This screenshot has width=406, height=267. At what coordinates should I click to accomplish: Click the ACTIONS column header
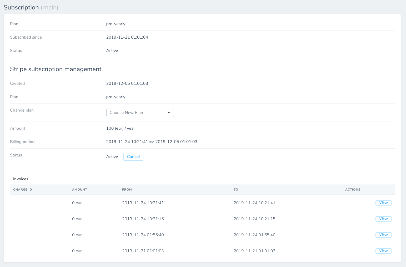(353, 190)
